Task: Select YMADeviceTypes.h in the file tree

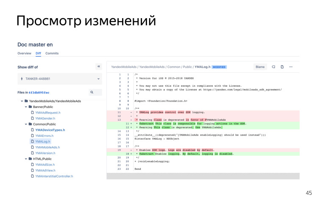Action: (x=50, y=130)
